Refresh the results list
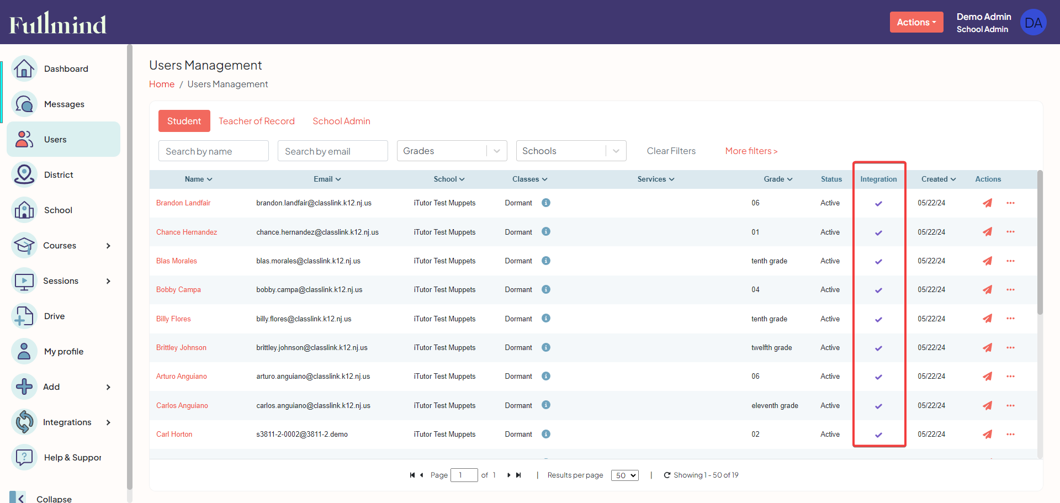1060x503 pixels. [667, 475]
